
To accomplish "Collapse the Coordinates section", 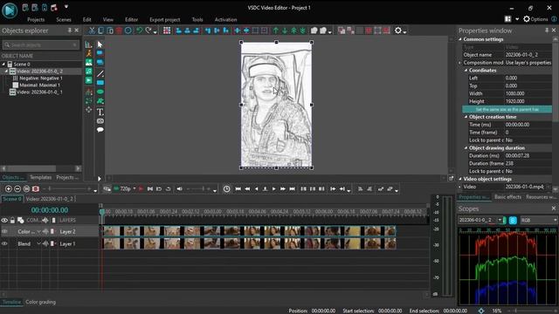I will [466, 70].
